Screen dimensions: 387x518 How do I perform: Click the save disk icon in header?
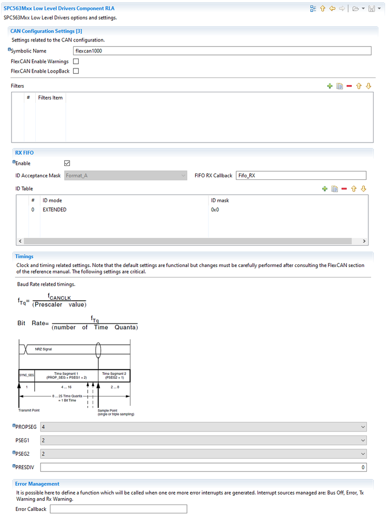click(371, 9)
